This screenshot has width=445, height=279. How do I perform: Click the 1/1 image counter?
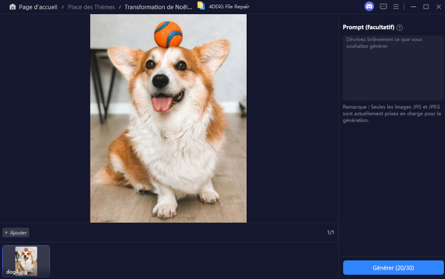[x=330, y=233]
